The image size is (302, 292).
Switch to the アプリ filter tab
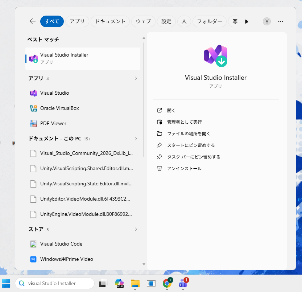coord(77,21)
